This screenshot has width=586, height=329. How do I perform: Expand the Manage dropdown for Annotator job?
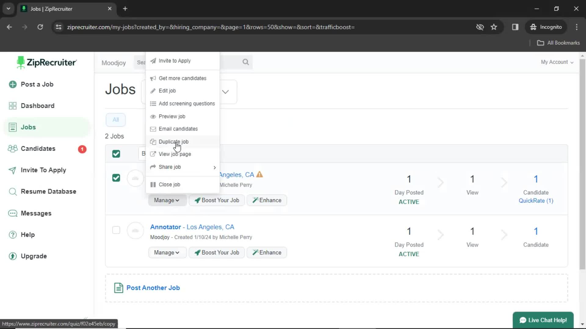[x=166, y=252]
